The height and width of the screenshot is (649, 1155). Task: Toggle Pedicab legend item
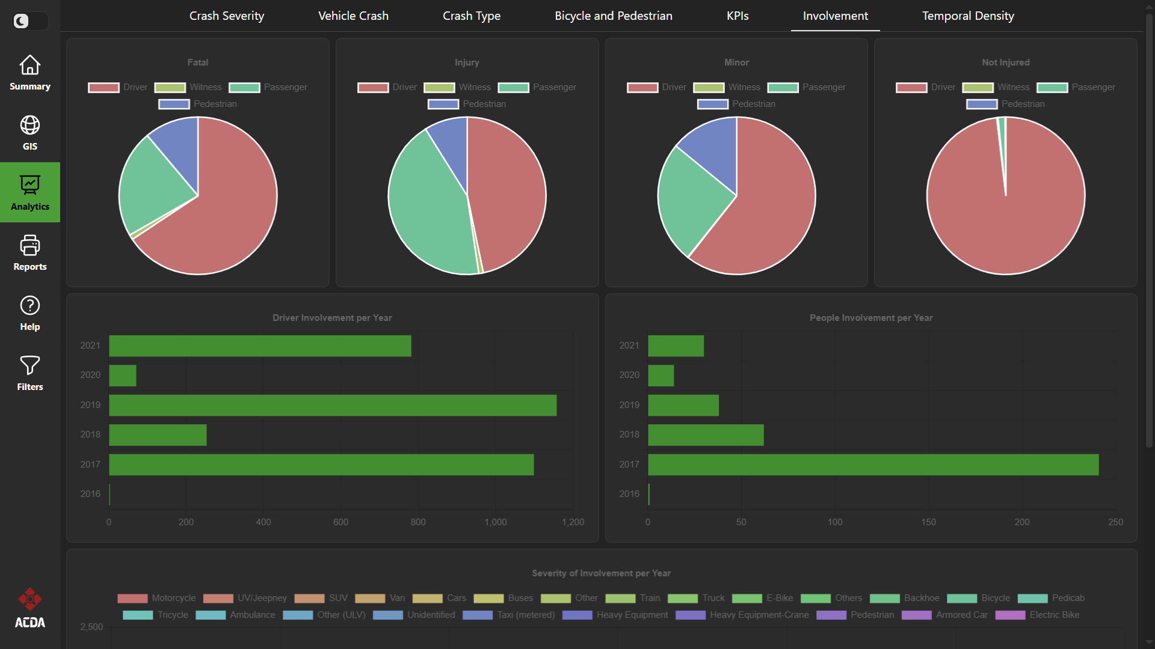pos(1051,598)
